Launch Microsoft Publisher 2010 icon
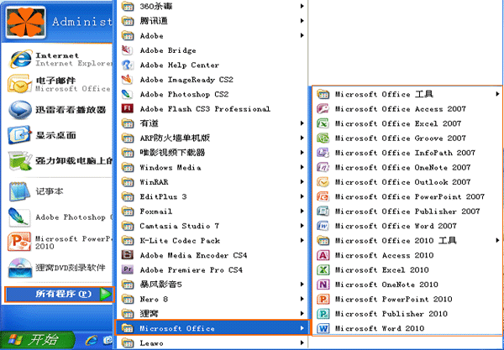This screenshot has width=504, height=350. (323, 314)
